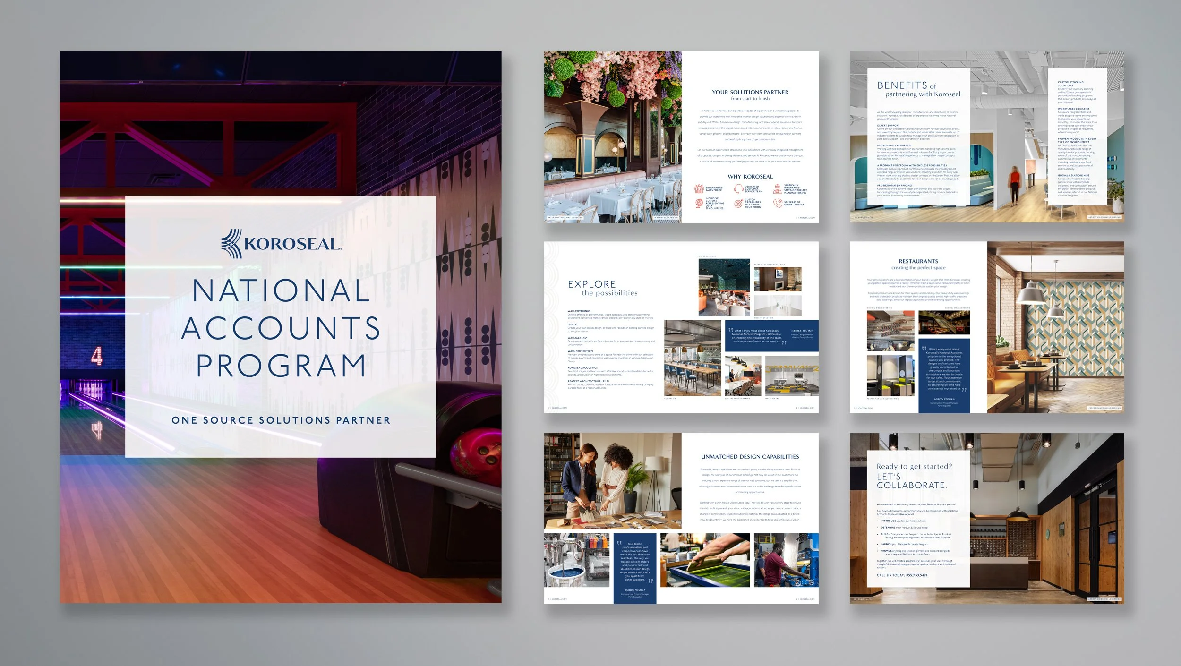Click the headset Dedicated Customer Service icon
This screenshot has width=1181, height=666.
pyautogui.click(x=738, y=189)
